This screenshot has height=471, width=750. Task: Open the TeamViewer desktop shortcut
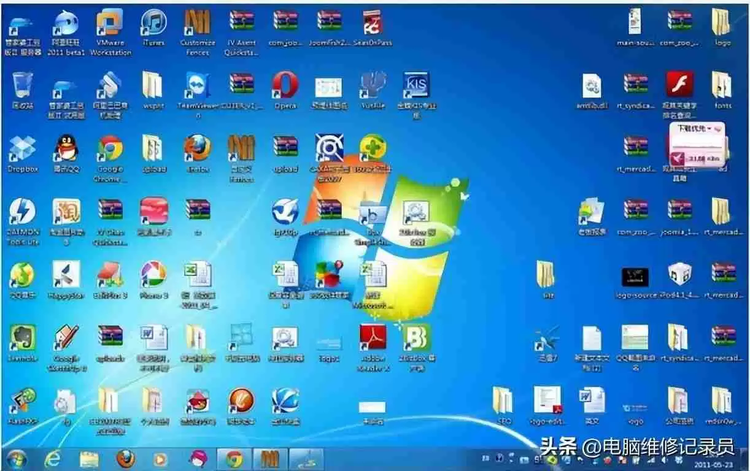[x=197, y=86]
